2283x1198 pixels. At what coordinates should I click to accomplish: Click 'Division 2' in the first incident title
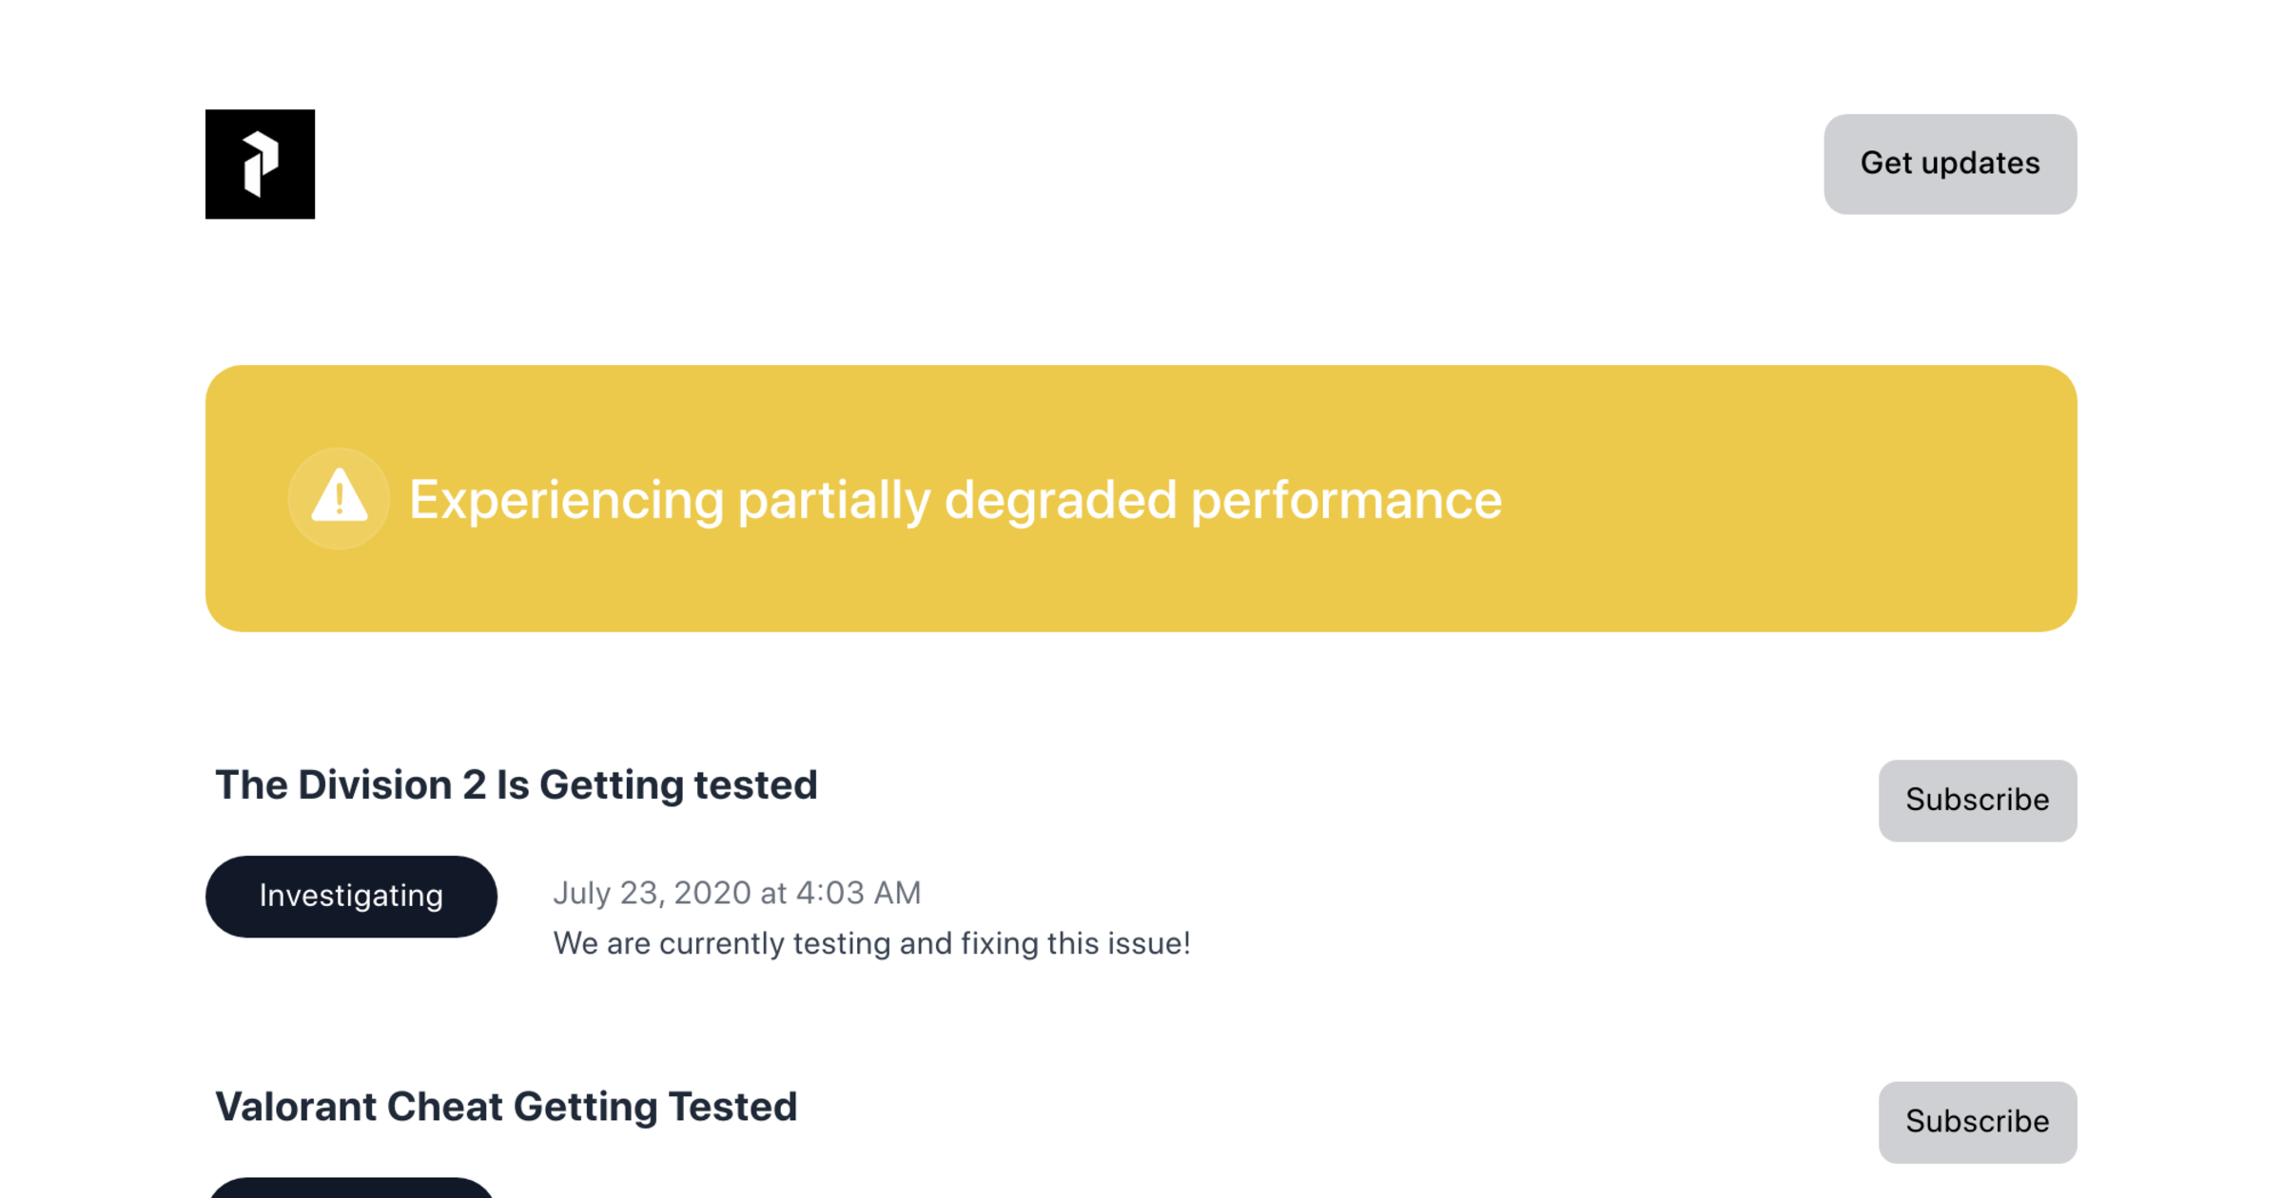392,785
